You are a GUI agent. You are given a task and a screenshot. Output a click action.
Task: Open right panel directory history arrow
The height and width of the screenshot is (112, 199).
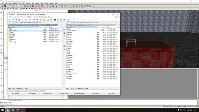pos(119,25)
